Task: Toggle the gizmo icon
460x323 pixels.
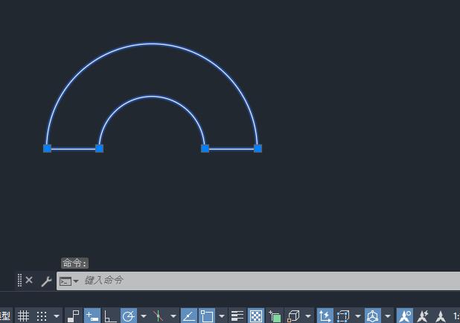Action: [x=373, y=316]
